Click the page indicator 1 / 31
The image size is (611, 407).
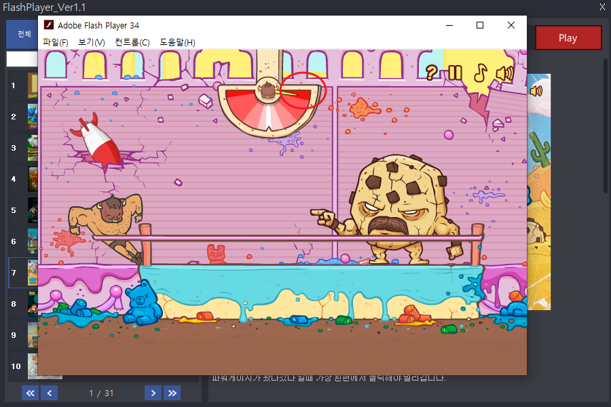point(101,393)
